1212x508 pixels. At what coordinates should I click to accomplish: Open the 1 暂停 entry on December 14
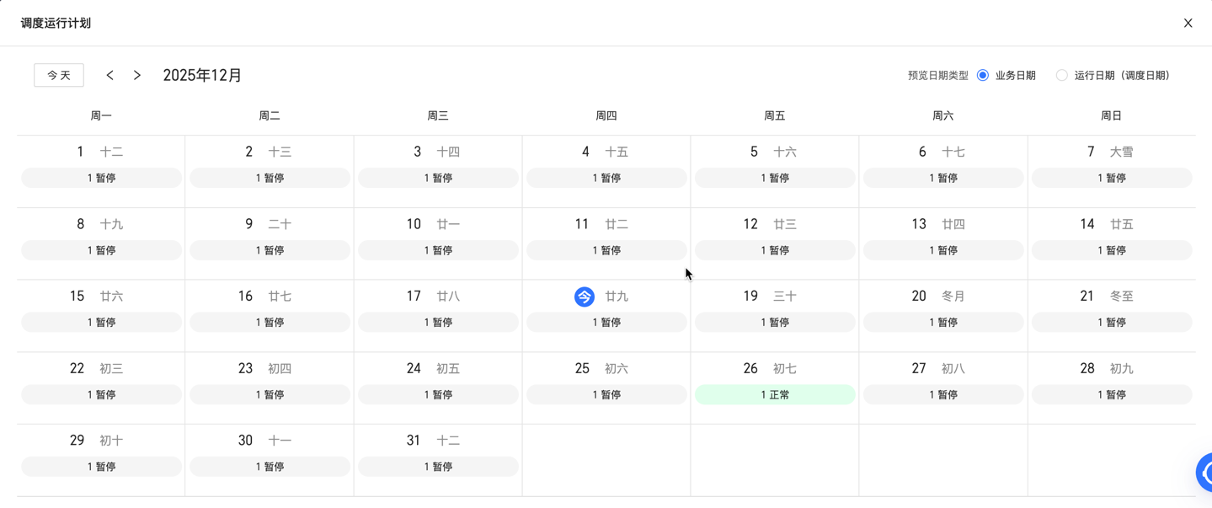tap(1112, 250)
